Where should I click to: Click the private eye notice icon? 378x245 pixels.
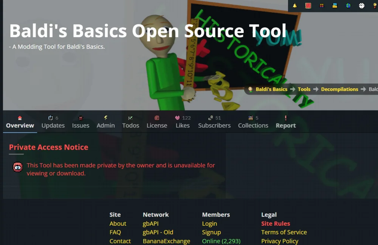[x=18, y=167]
